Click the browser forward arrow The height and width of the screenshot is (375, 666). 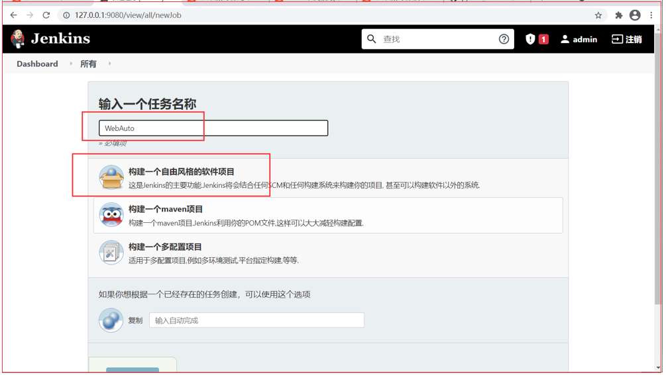tap(30, 15)
